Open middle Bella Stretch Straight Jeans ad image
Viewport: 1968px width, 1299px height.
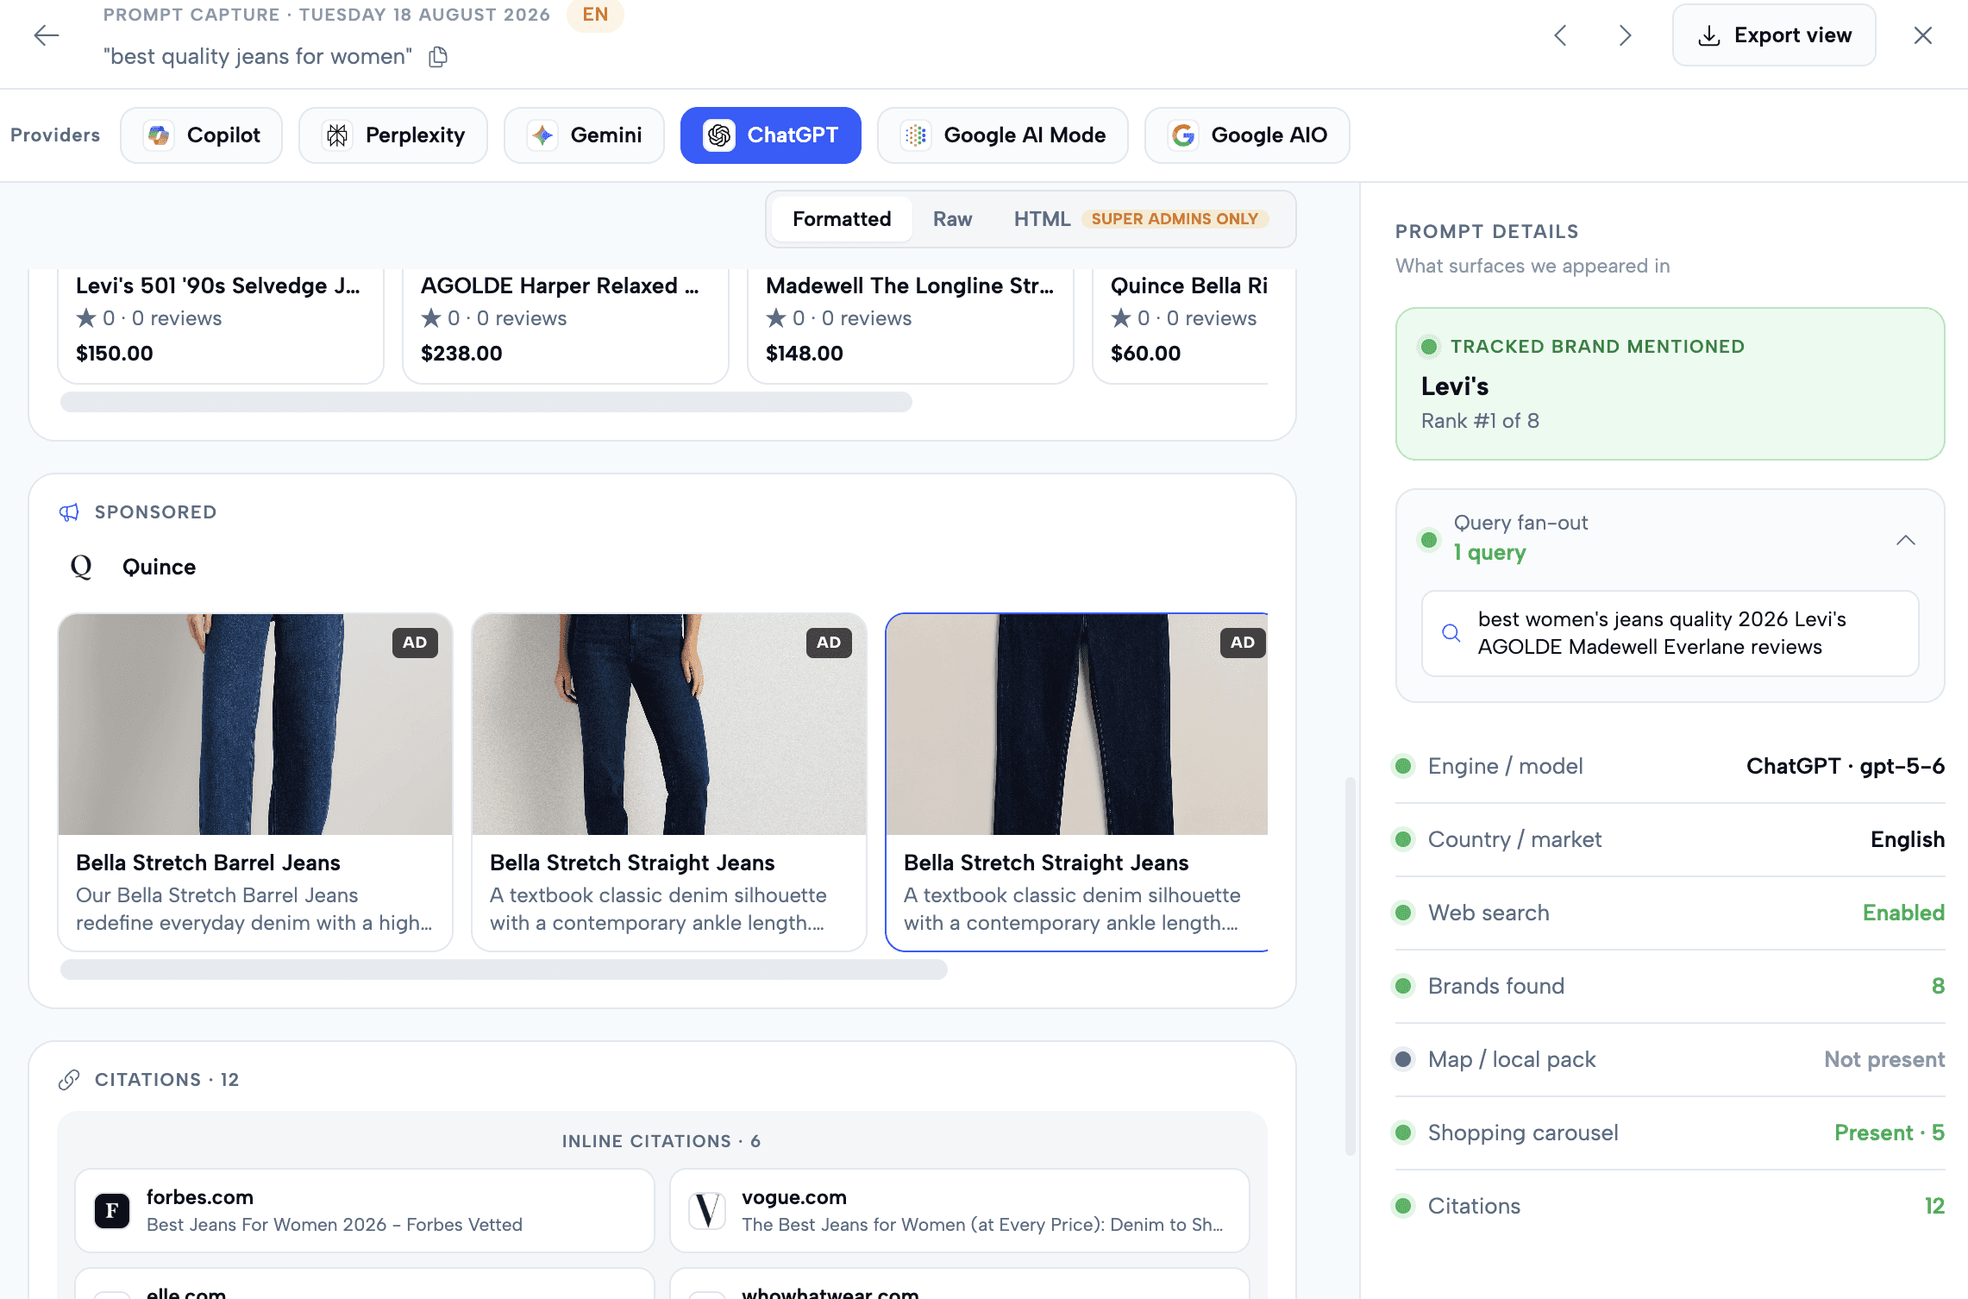[669, 725]
